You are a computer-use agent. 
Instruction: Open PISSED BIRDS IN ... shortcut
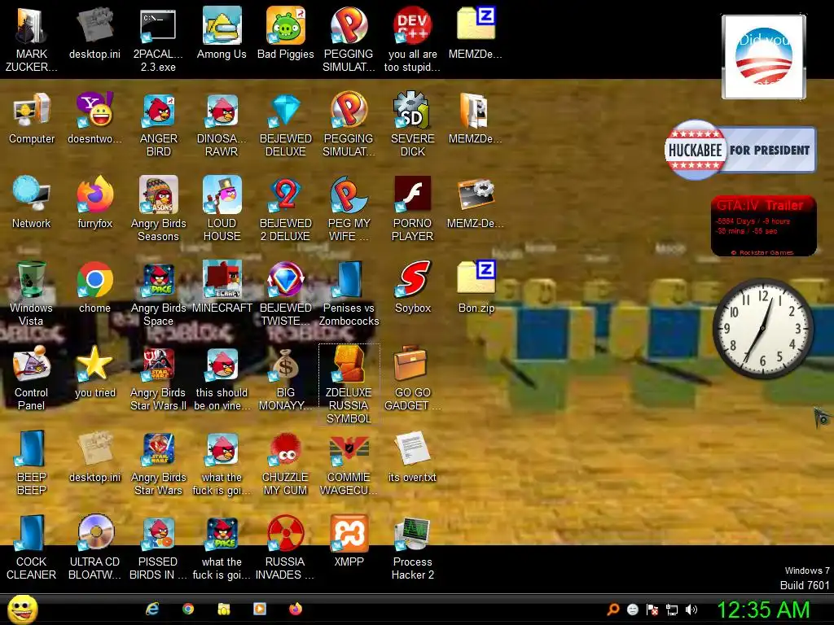(x=158, y=548)
